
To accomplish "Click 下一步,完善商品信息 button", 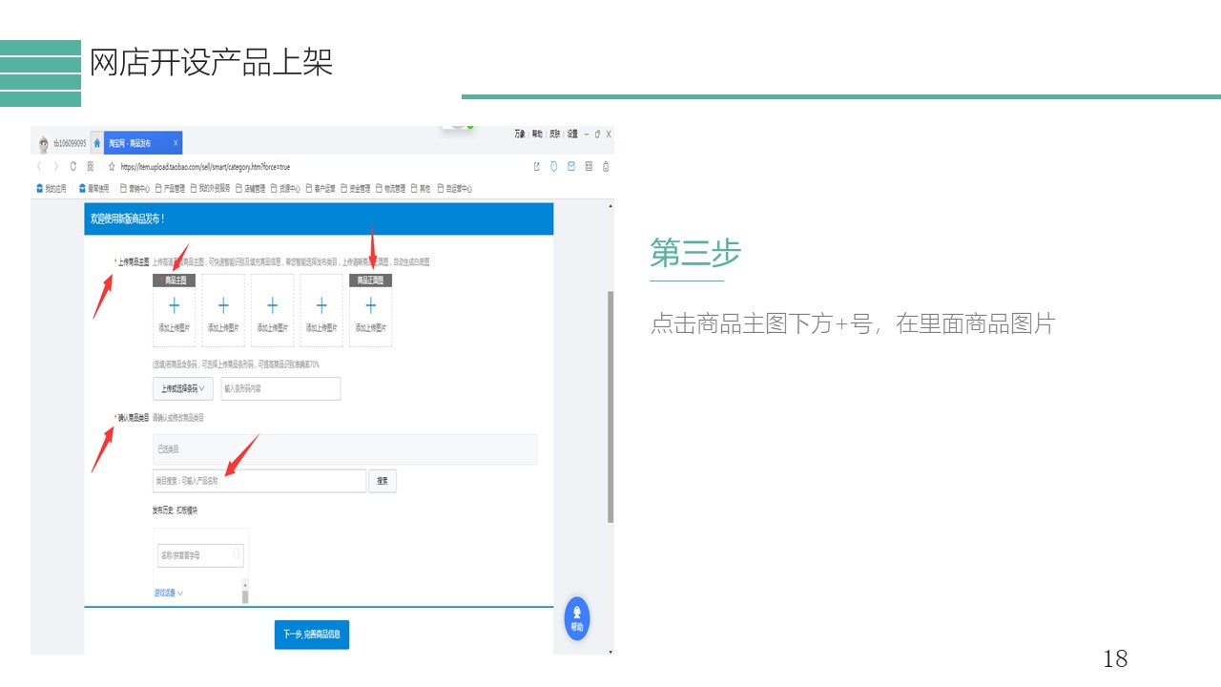I will click(312, 634).
